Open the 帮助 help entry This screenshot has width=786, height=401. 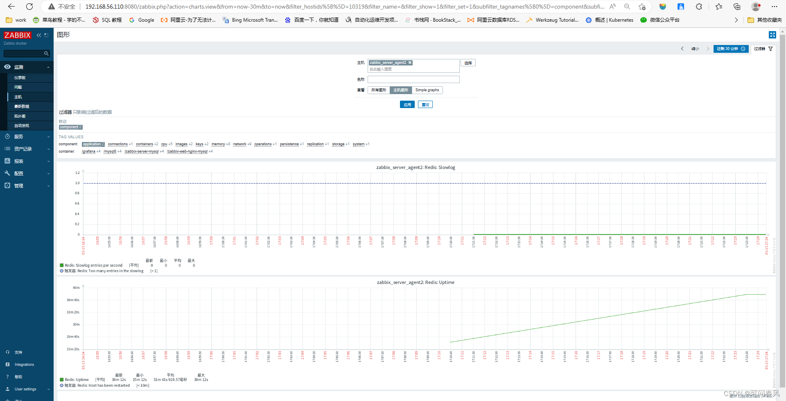18,376
